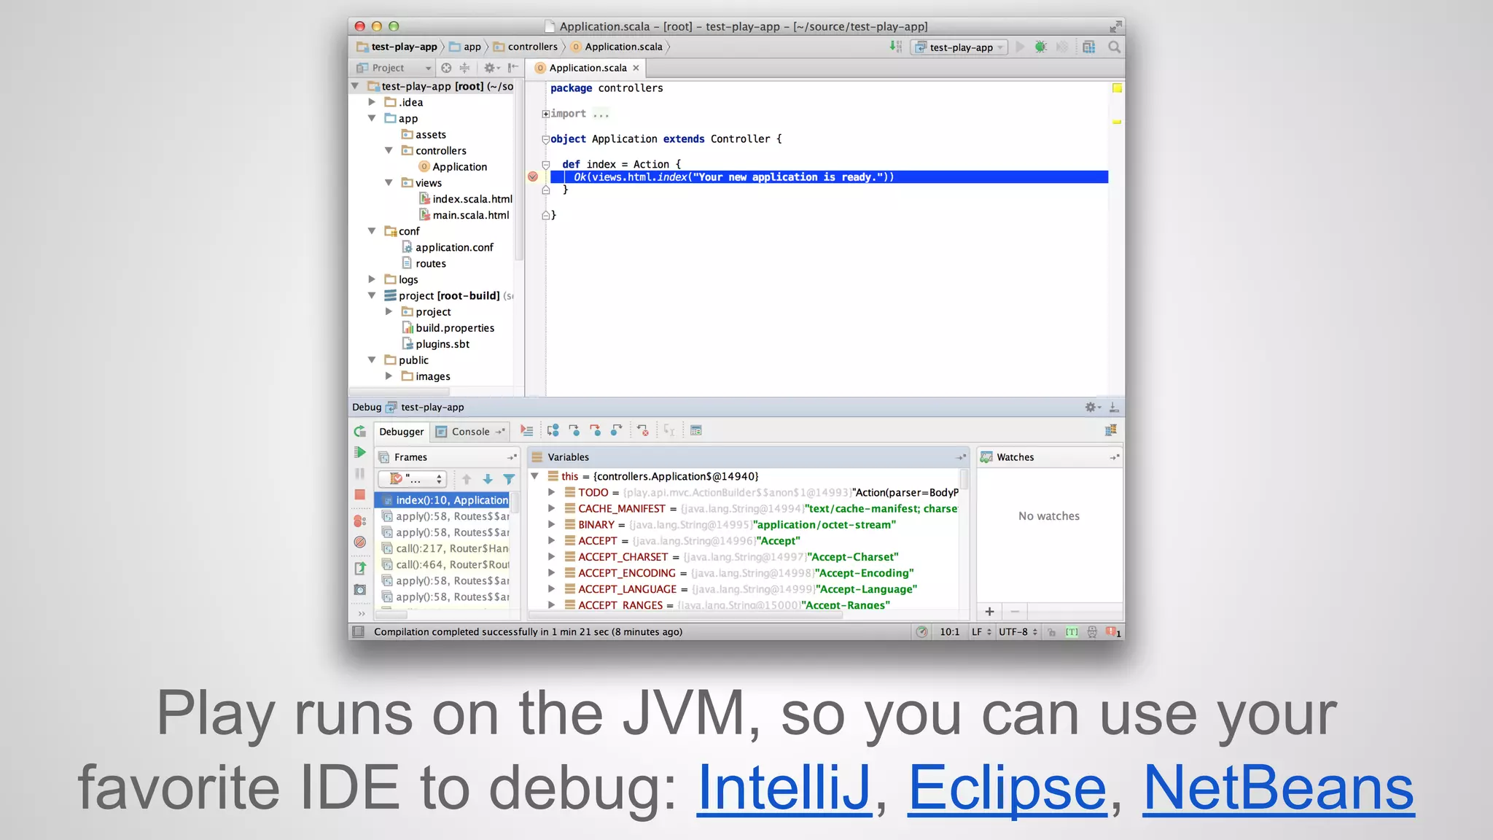1493x840 pixels.
Task: Resume program with green play icon
Action: pos(360,453)
